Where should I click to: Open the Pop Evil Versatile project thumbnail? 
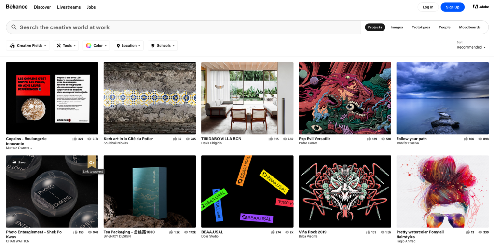pos(345,98)
